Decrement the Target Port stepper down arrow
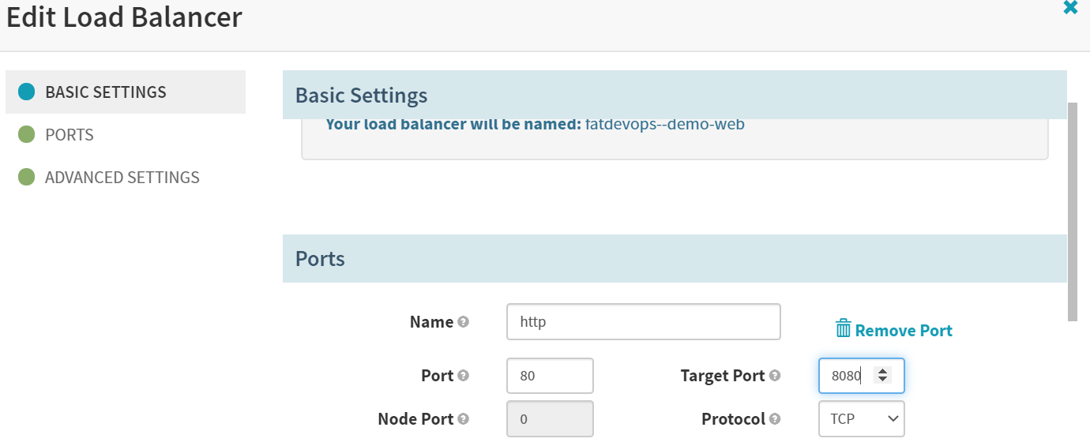1090x446 pixels. click(883, 380)
